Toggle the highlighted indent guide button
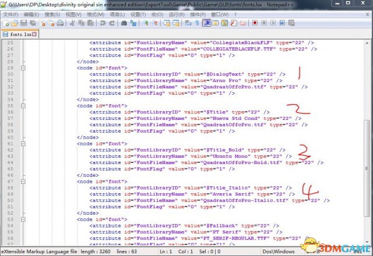This screenshot has height=256, width=373. 207,23
